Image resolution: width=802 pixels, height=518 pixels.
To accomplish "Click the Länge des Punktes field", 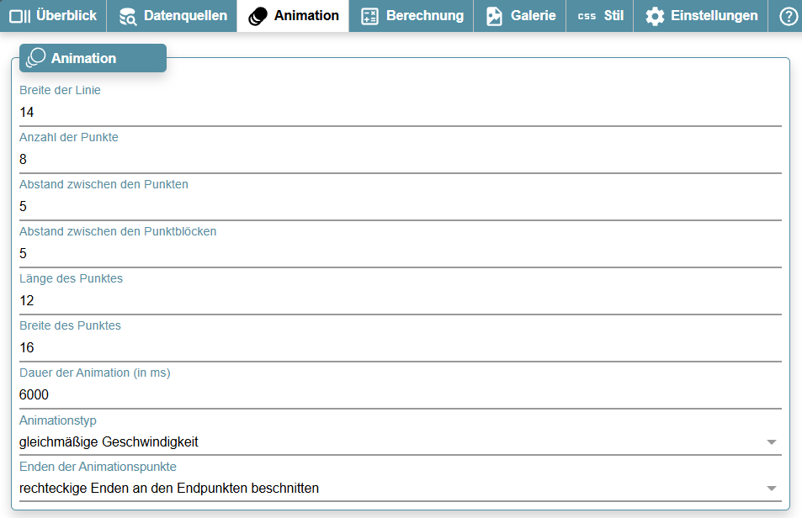I will pos(400,300).
